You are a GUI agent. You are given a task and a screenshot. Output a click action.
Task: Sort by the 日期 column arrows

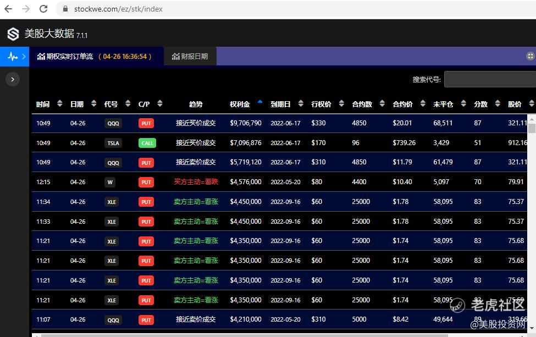point(94,103)
